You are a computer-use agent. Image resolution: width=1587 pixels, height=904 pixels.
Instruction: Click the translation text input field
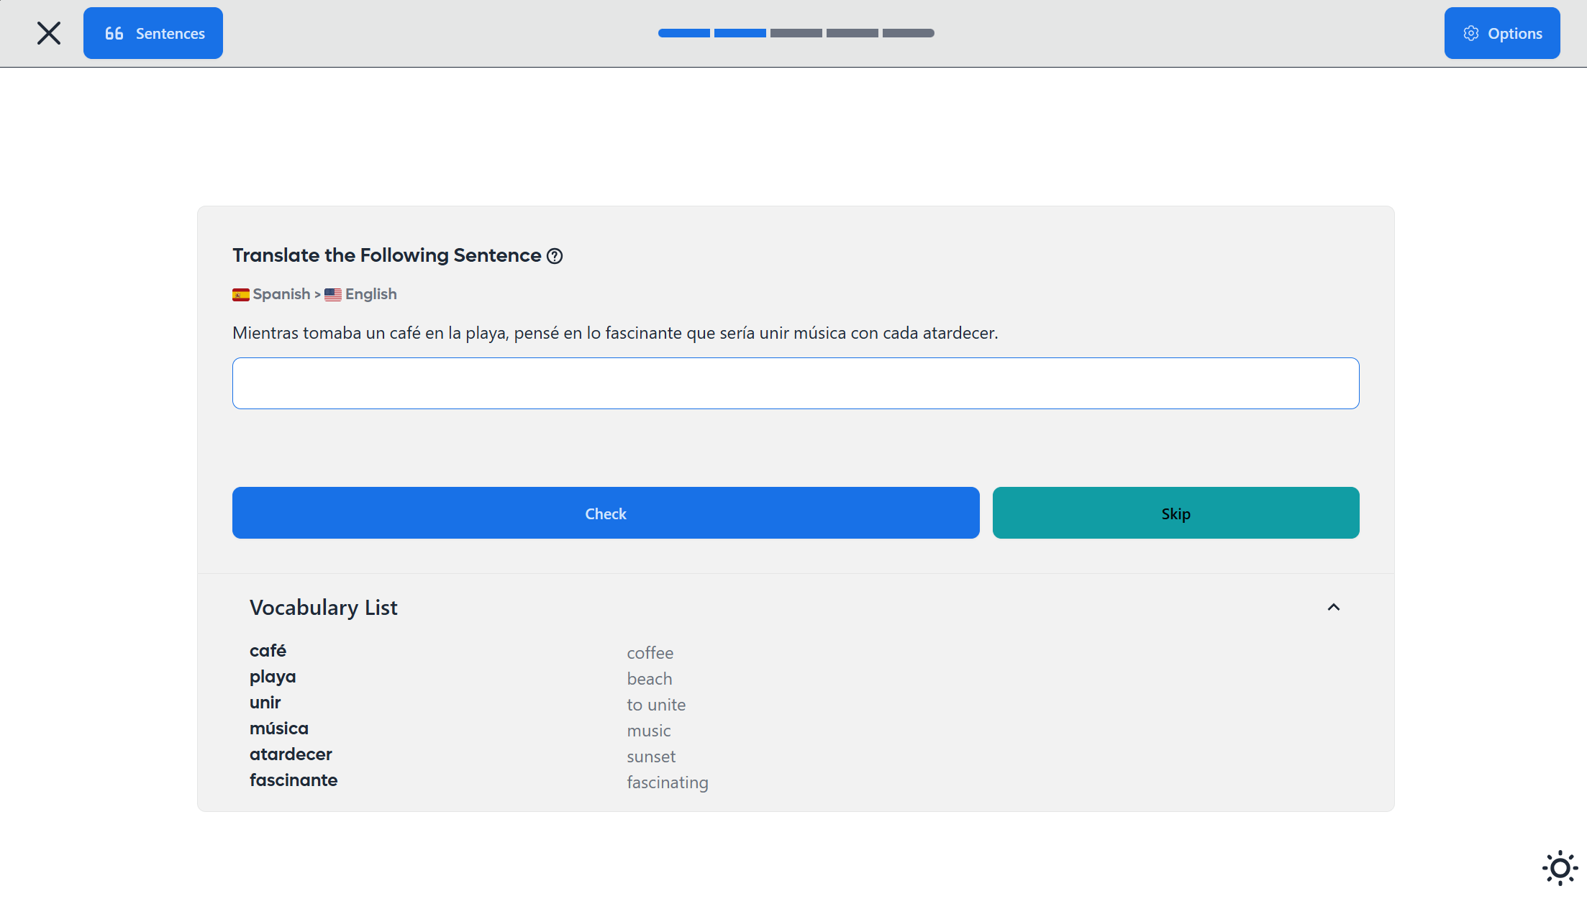click(796, 383)
